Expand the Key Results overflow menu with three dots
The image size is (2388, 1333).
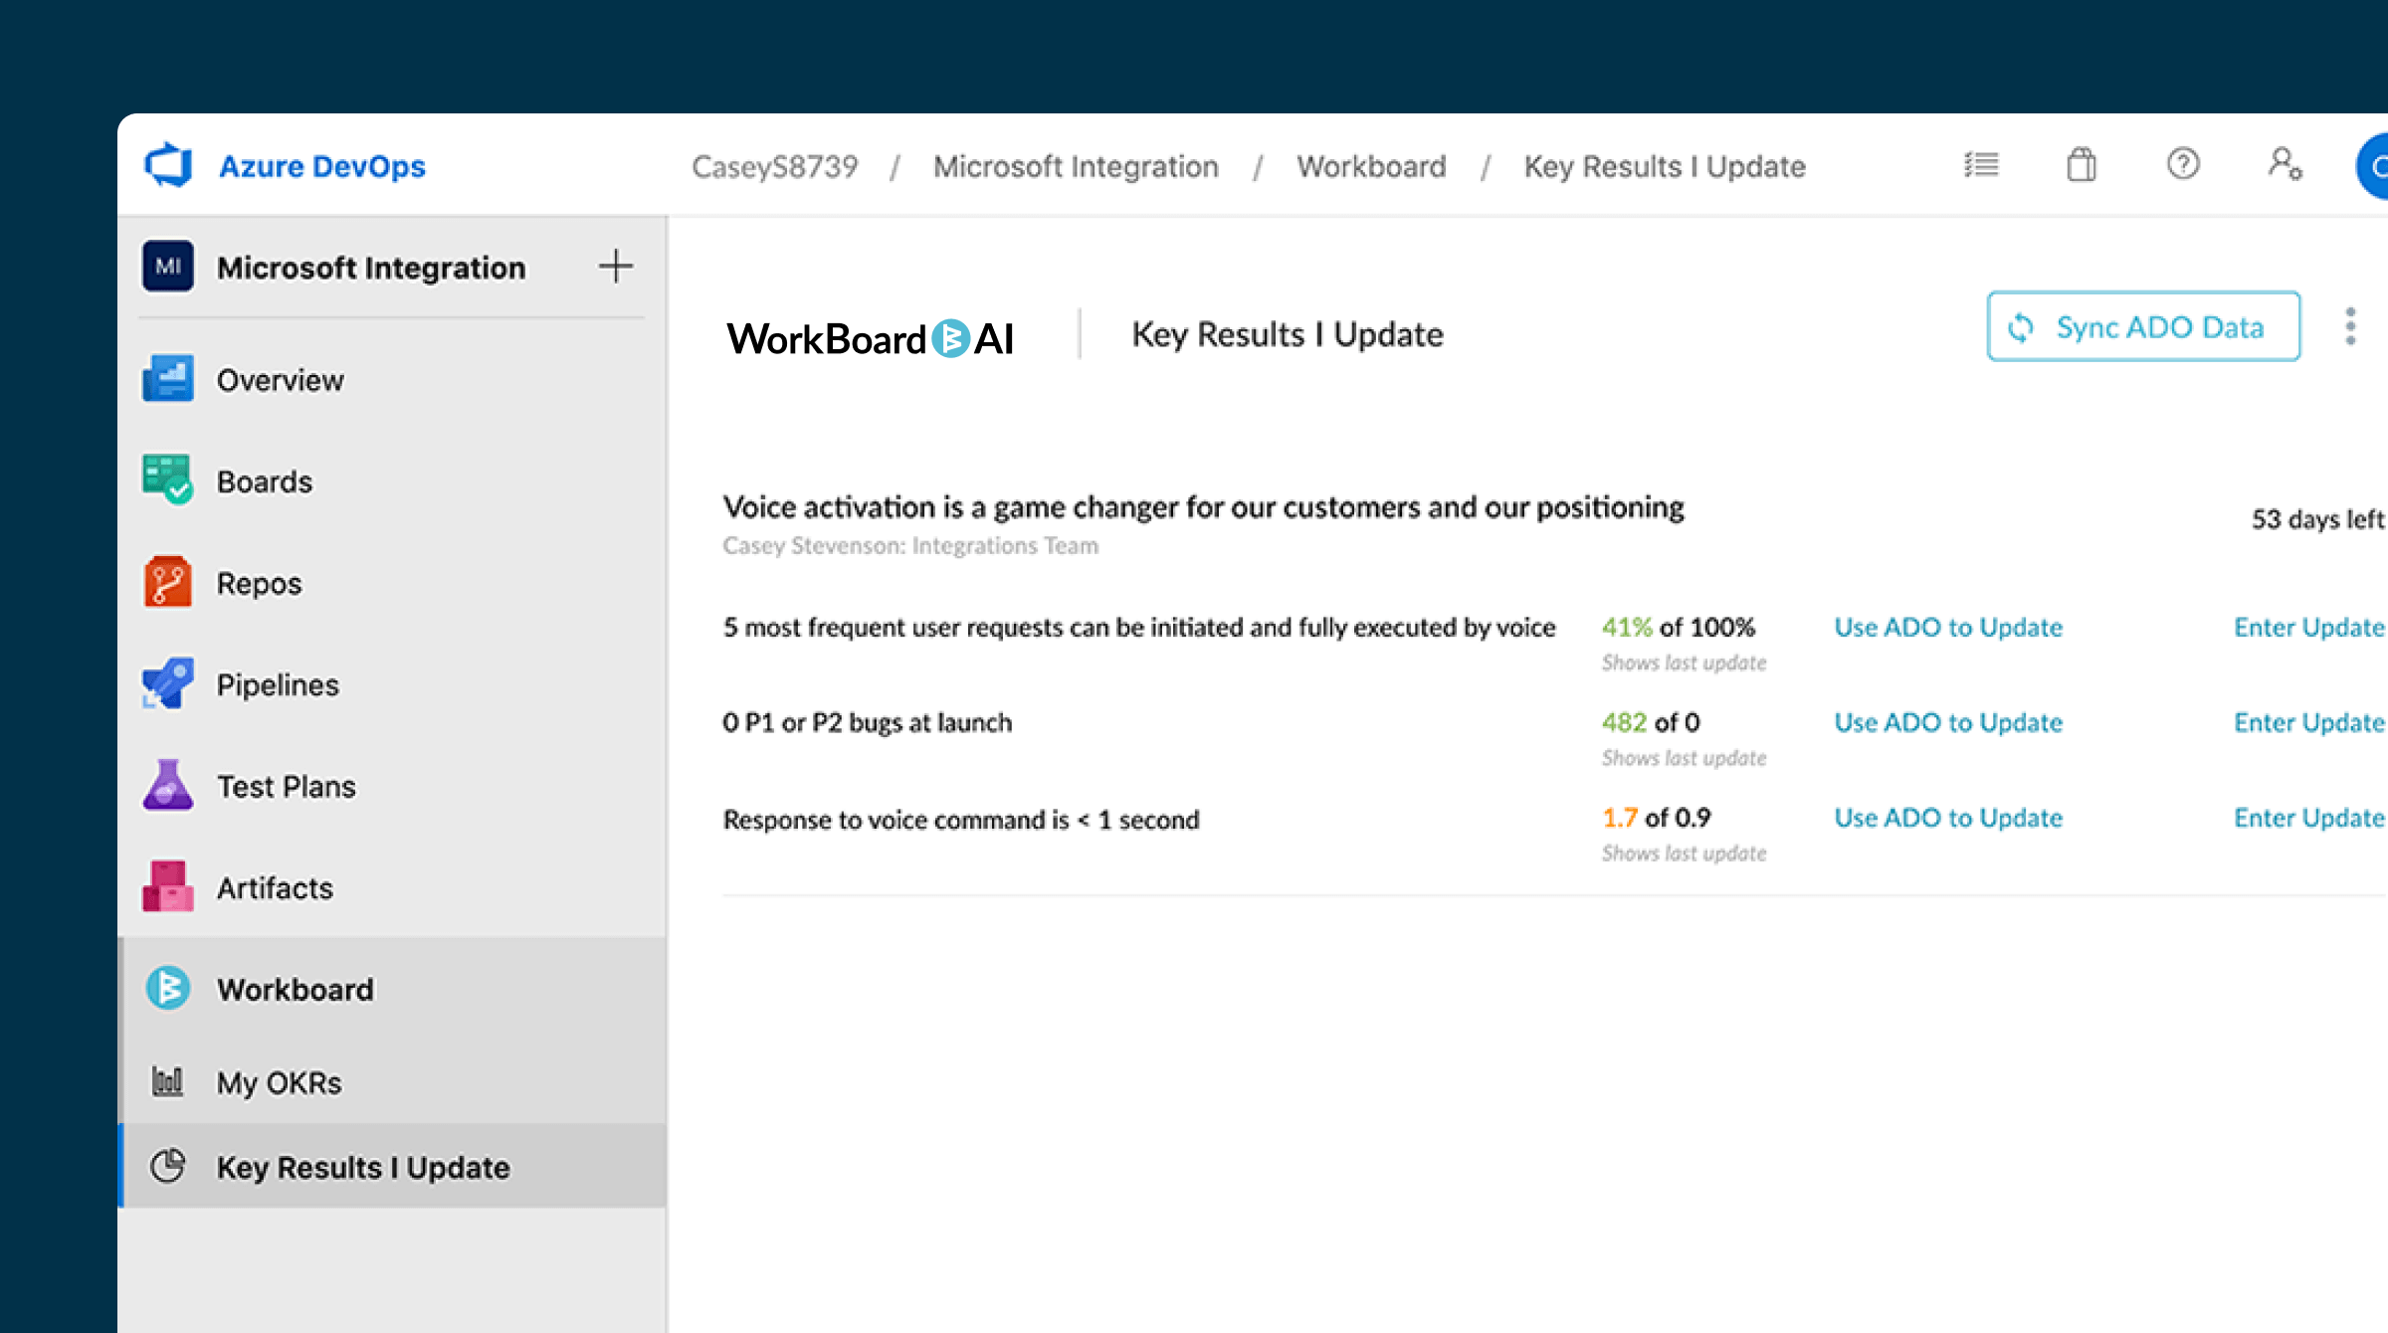pyautogui.click(x=2350, y=325)
